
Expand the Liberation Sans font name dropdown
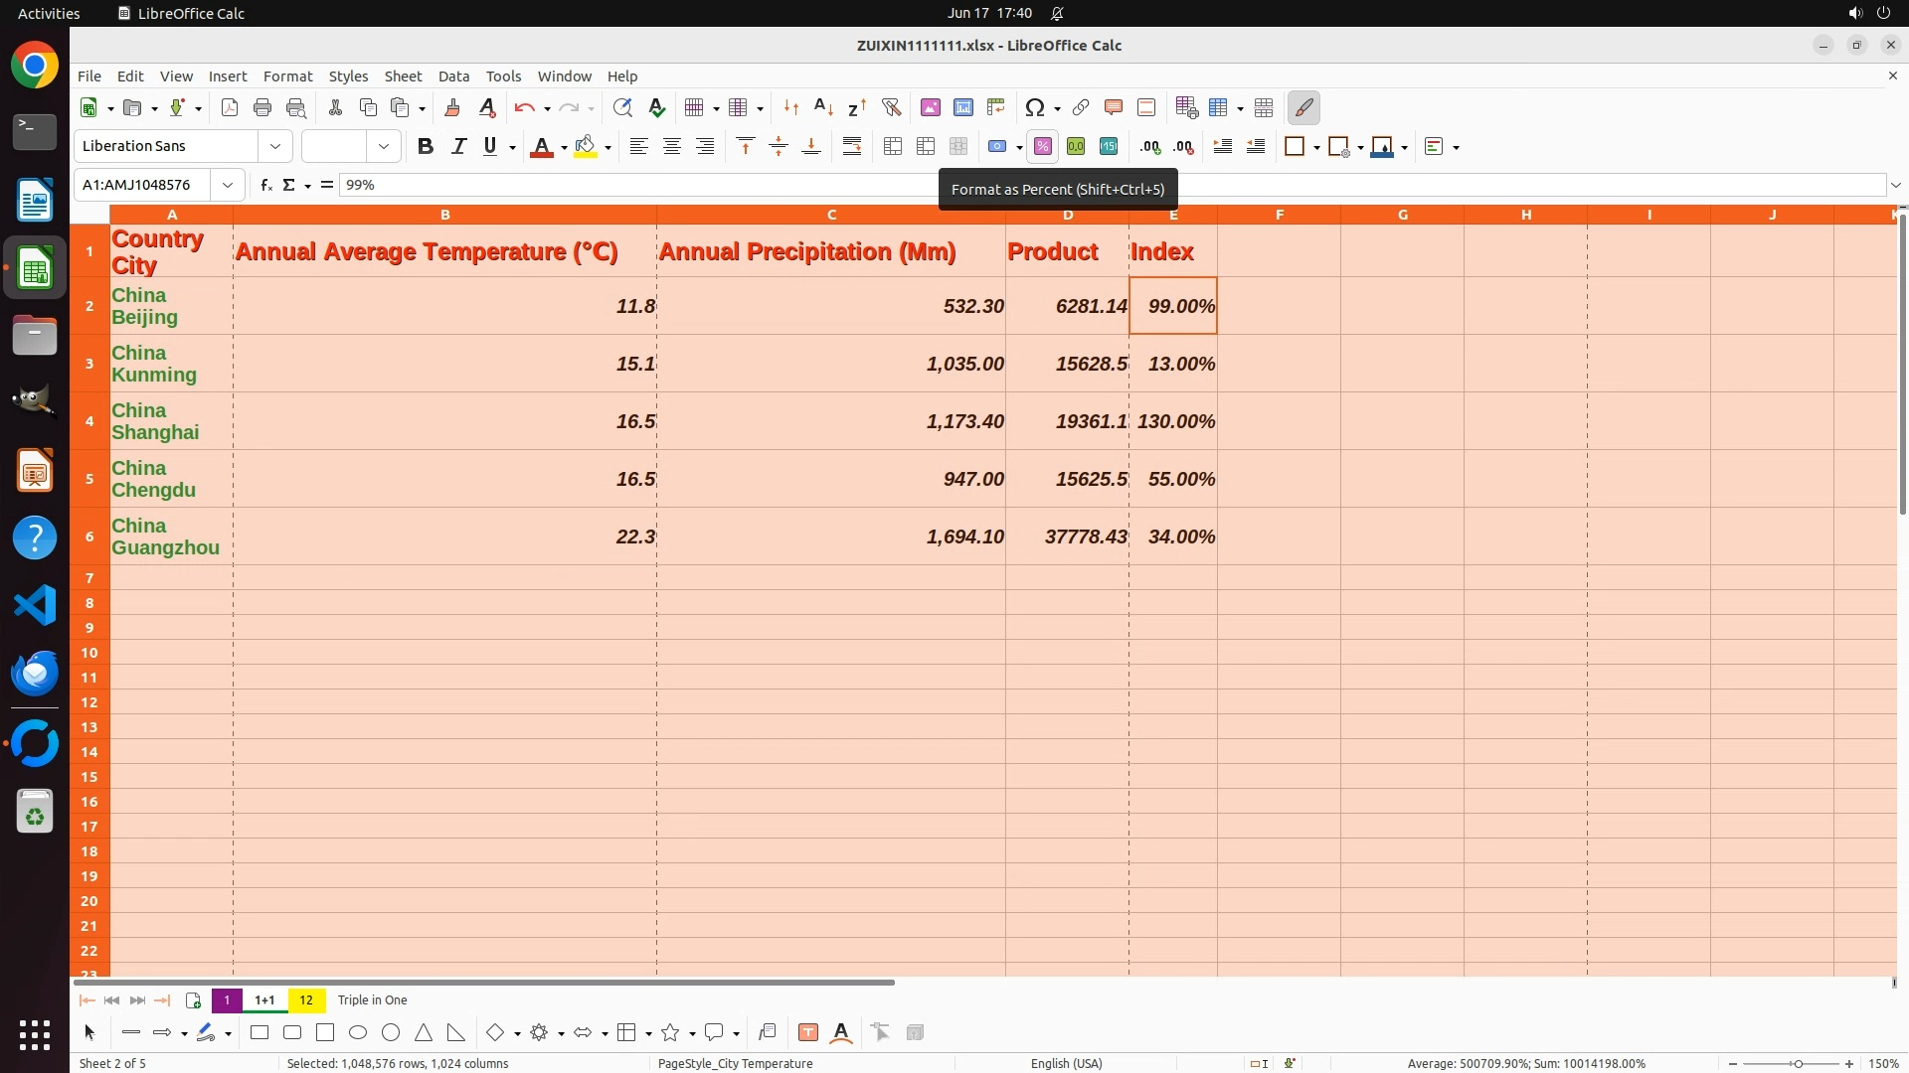coord(275,147)
